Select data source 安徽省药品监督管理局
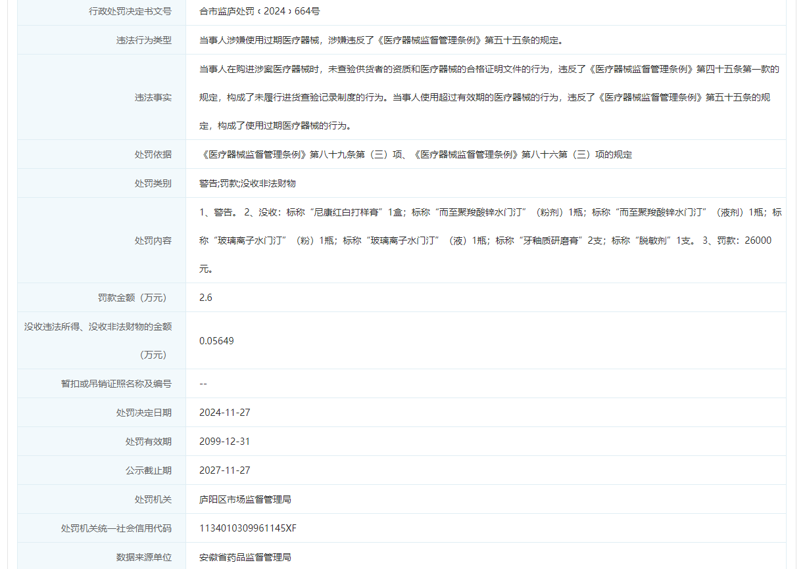805x569 pixels. click(x=245, y=557)
